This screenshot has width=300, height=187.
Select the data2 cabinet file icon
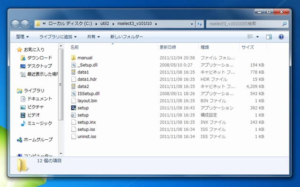click(73, 86)
